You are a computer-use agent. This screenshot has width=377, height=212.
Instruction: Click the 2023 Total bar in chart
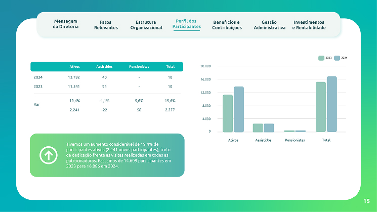(x=321, y=107)
